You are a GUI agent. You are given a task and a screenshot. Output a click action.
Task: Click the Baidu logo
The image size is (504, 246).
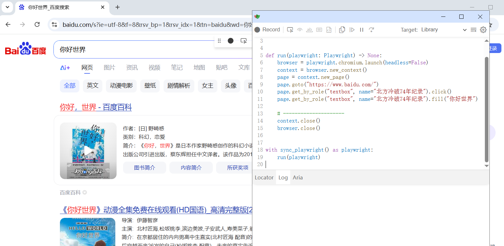[26, 49]
